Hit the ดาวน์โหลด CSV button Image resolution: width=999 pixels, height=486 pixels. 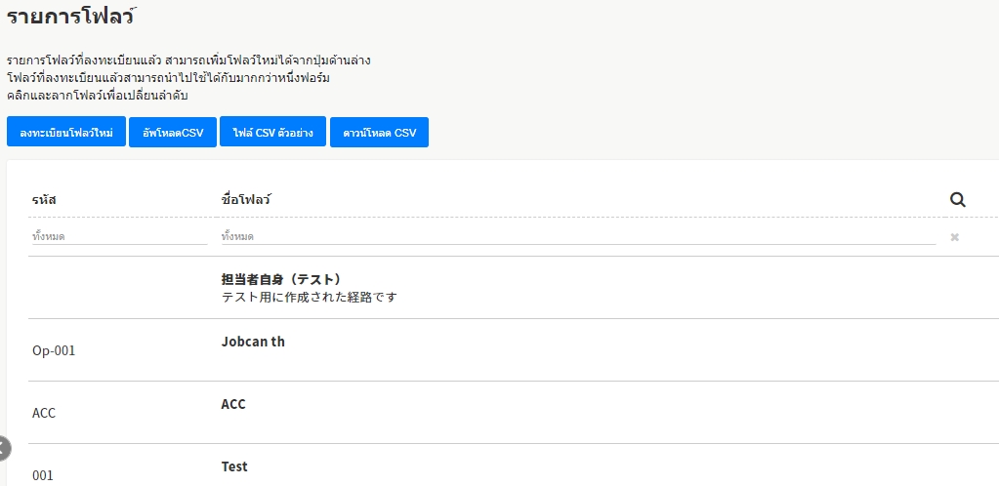(379, 133)
